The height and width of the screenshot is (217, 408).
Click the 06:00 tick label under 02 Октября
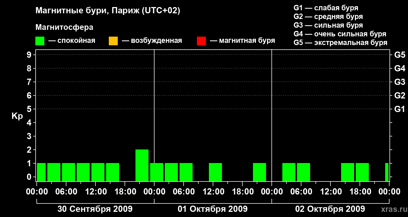pos(301,192)
